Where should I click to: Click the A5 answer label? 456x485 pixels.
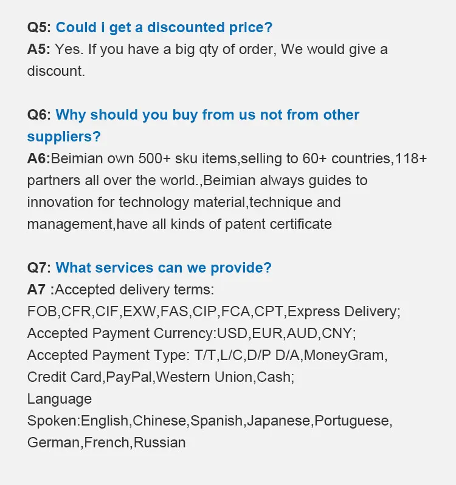pyautogui.click(x=38, y=49)
